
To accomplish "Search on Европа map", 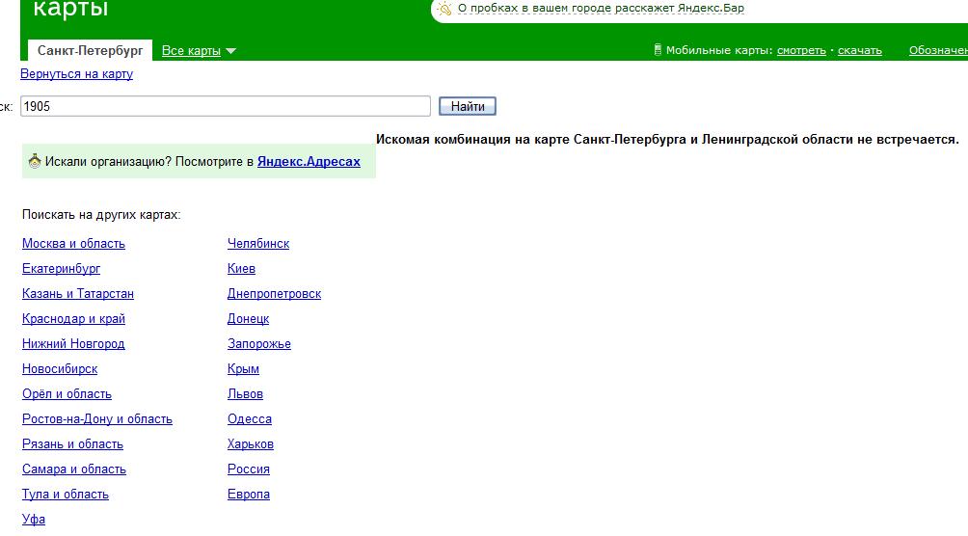I will 248,495.
